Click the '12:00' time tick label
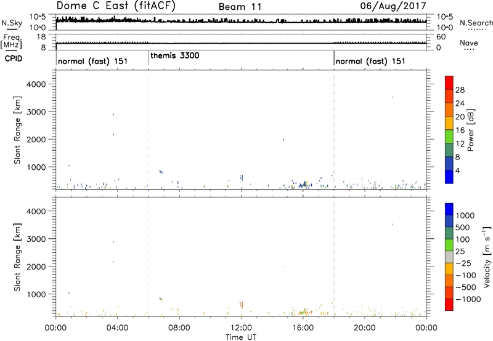The width and height of the screenshot is (493, 341). (x=241, y=328)
